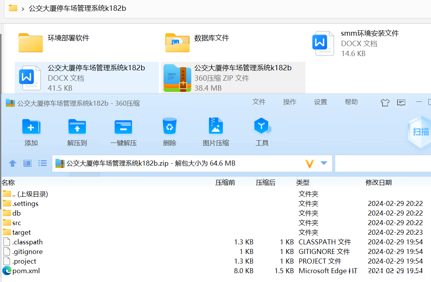The width and height of the screenshot is (431, 282).
Task: Sort by the 修改日期 column header
Action: click(x=379, y=182)
